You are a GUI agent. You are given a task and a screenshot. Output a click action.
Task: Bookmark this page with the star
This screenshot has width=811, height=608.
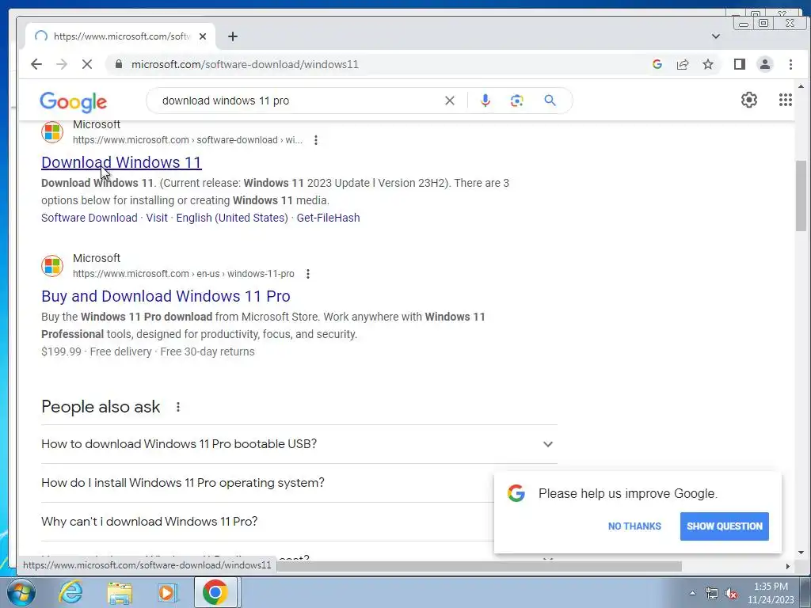tap(708, 64)
